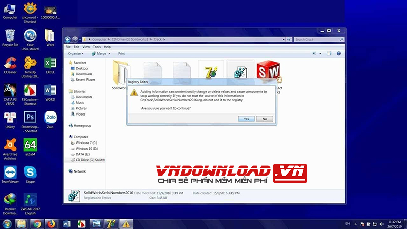Open the Photoshop shortcut icon
This screenshot has width=407, height=229.
coord(30,122)
